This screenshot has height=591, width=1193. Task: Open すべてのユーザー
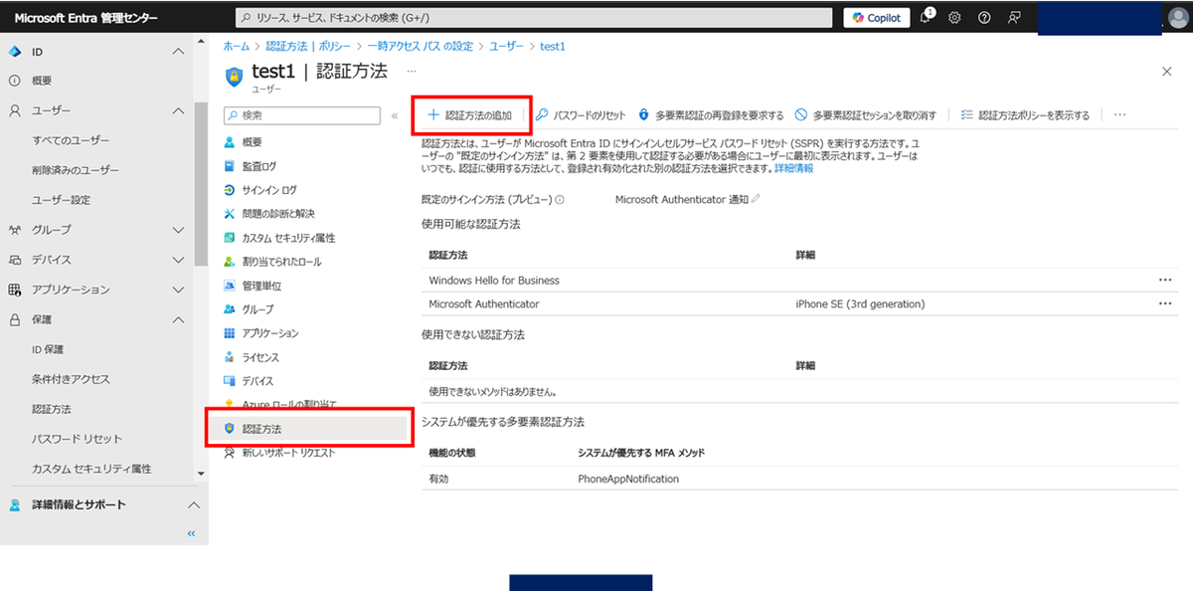point(71,140)
